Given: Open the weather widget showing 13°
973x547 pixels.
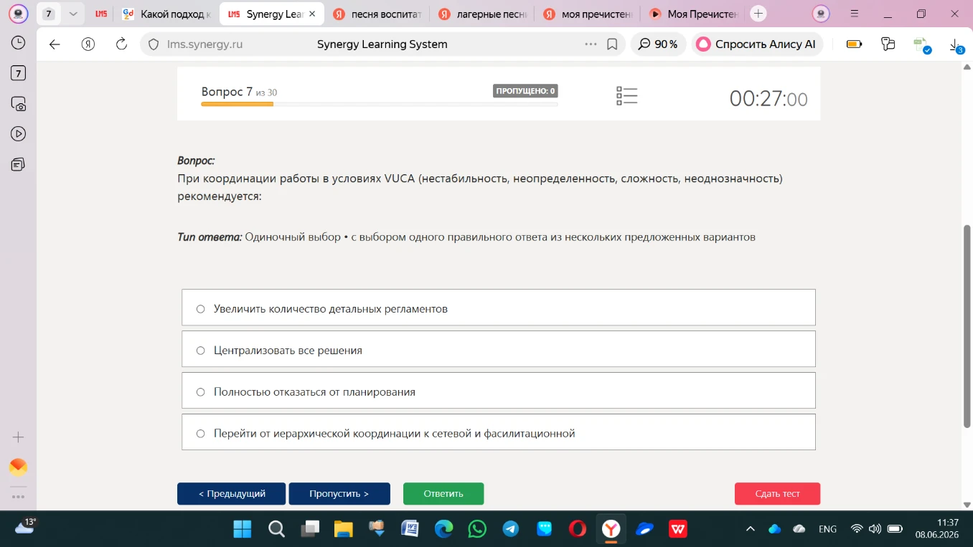Looking at the screenshot, I should click(x=24, y=527).
